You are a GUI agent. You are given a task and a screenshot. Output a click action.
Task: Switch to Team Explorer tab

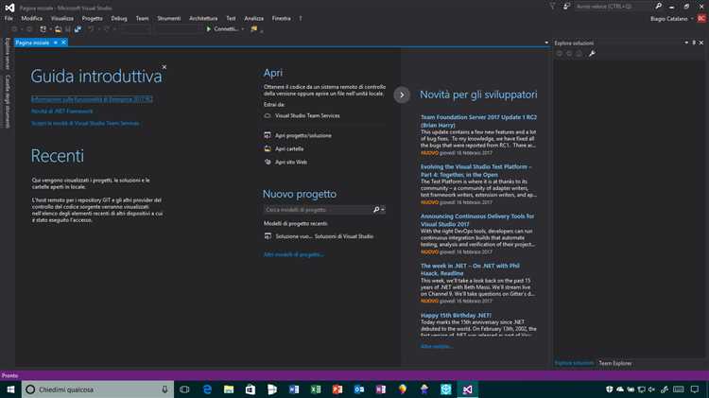(615, 363)
